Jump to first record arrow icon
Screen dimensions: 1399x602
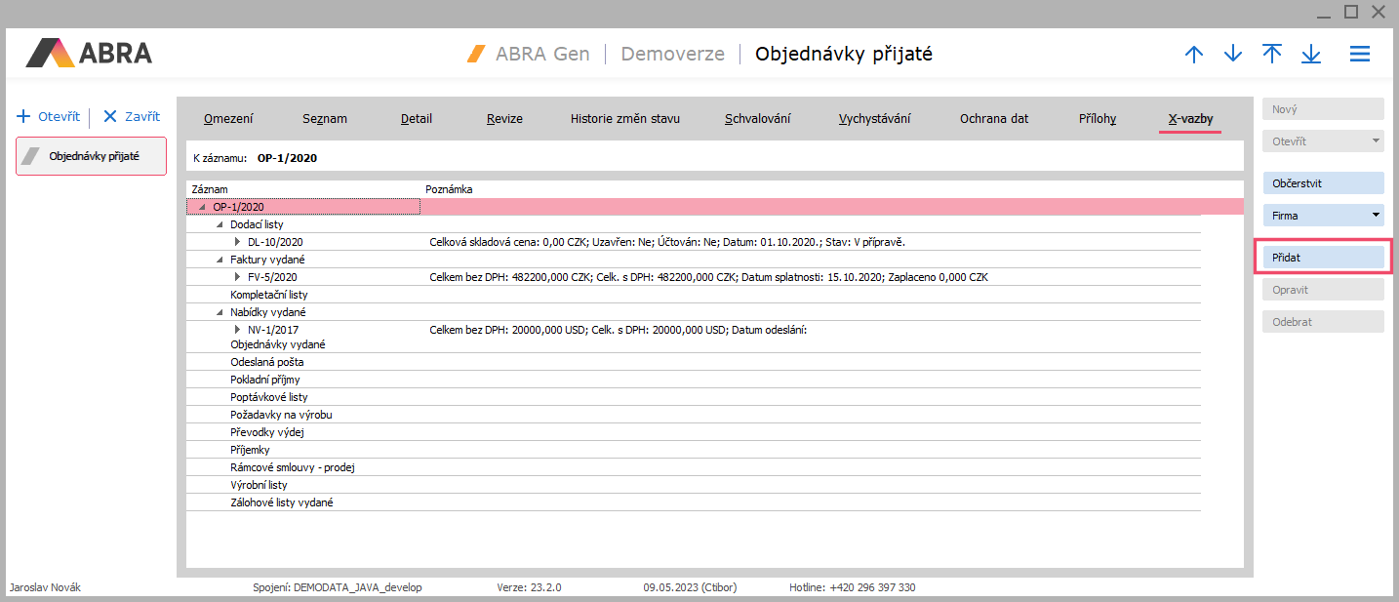click(1272, 55)
